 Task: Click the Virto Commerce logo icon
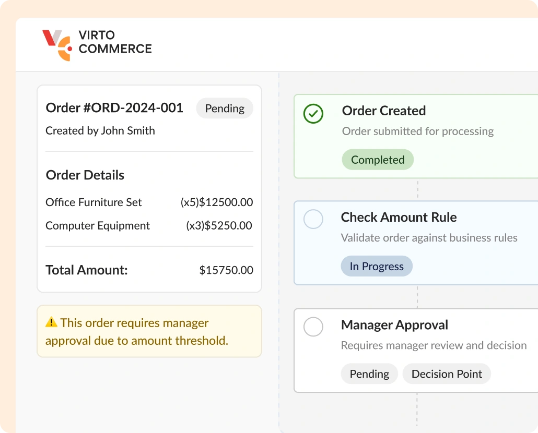pyautogui.click(x=57, y=45)
